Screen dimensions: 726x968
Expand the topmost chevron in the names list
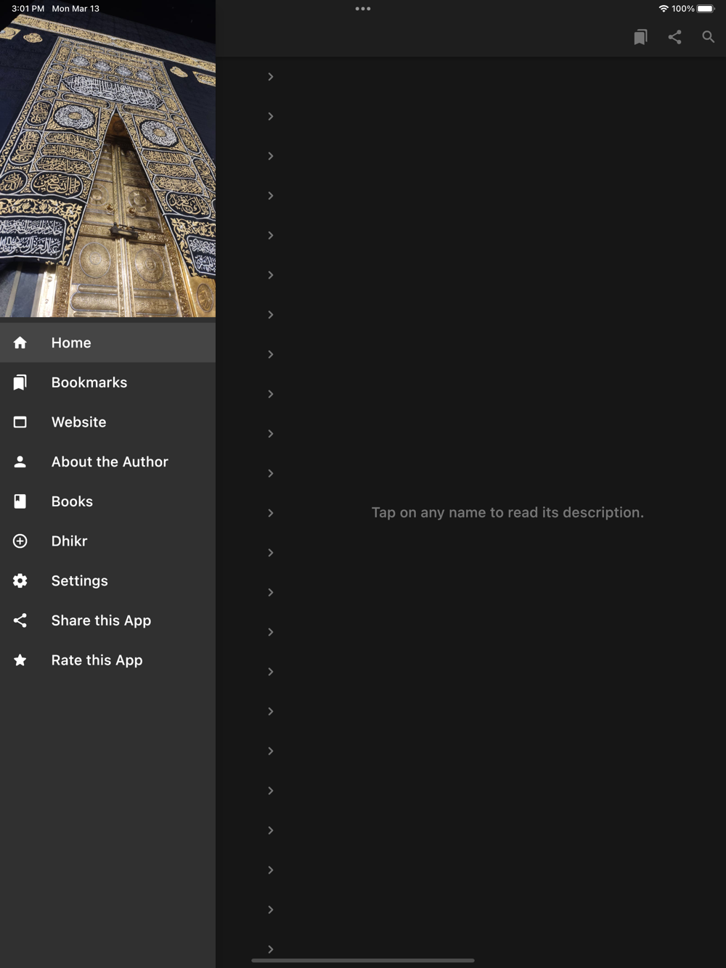coord(270,76)
